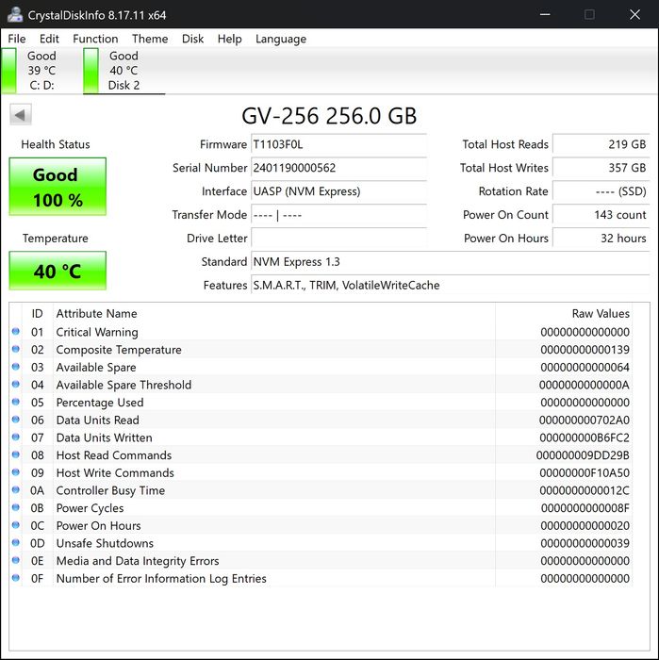The width and height of the screenshot is (659, 660).
Task: Close the CrystalDiskInfo window
Action: coord(634,14)
